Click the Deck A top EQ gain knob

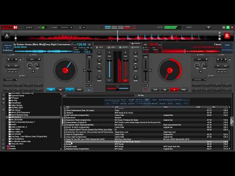[x=99, y=53]
